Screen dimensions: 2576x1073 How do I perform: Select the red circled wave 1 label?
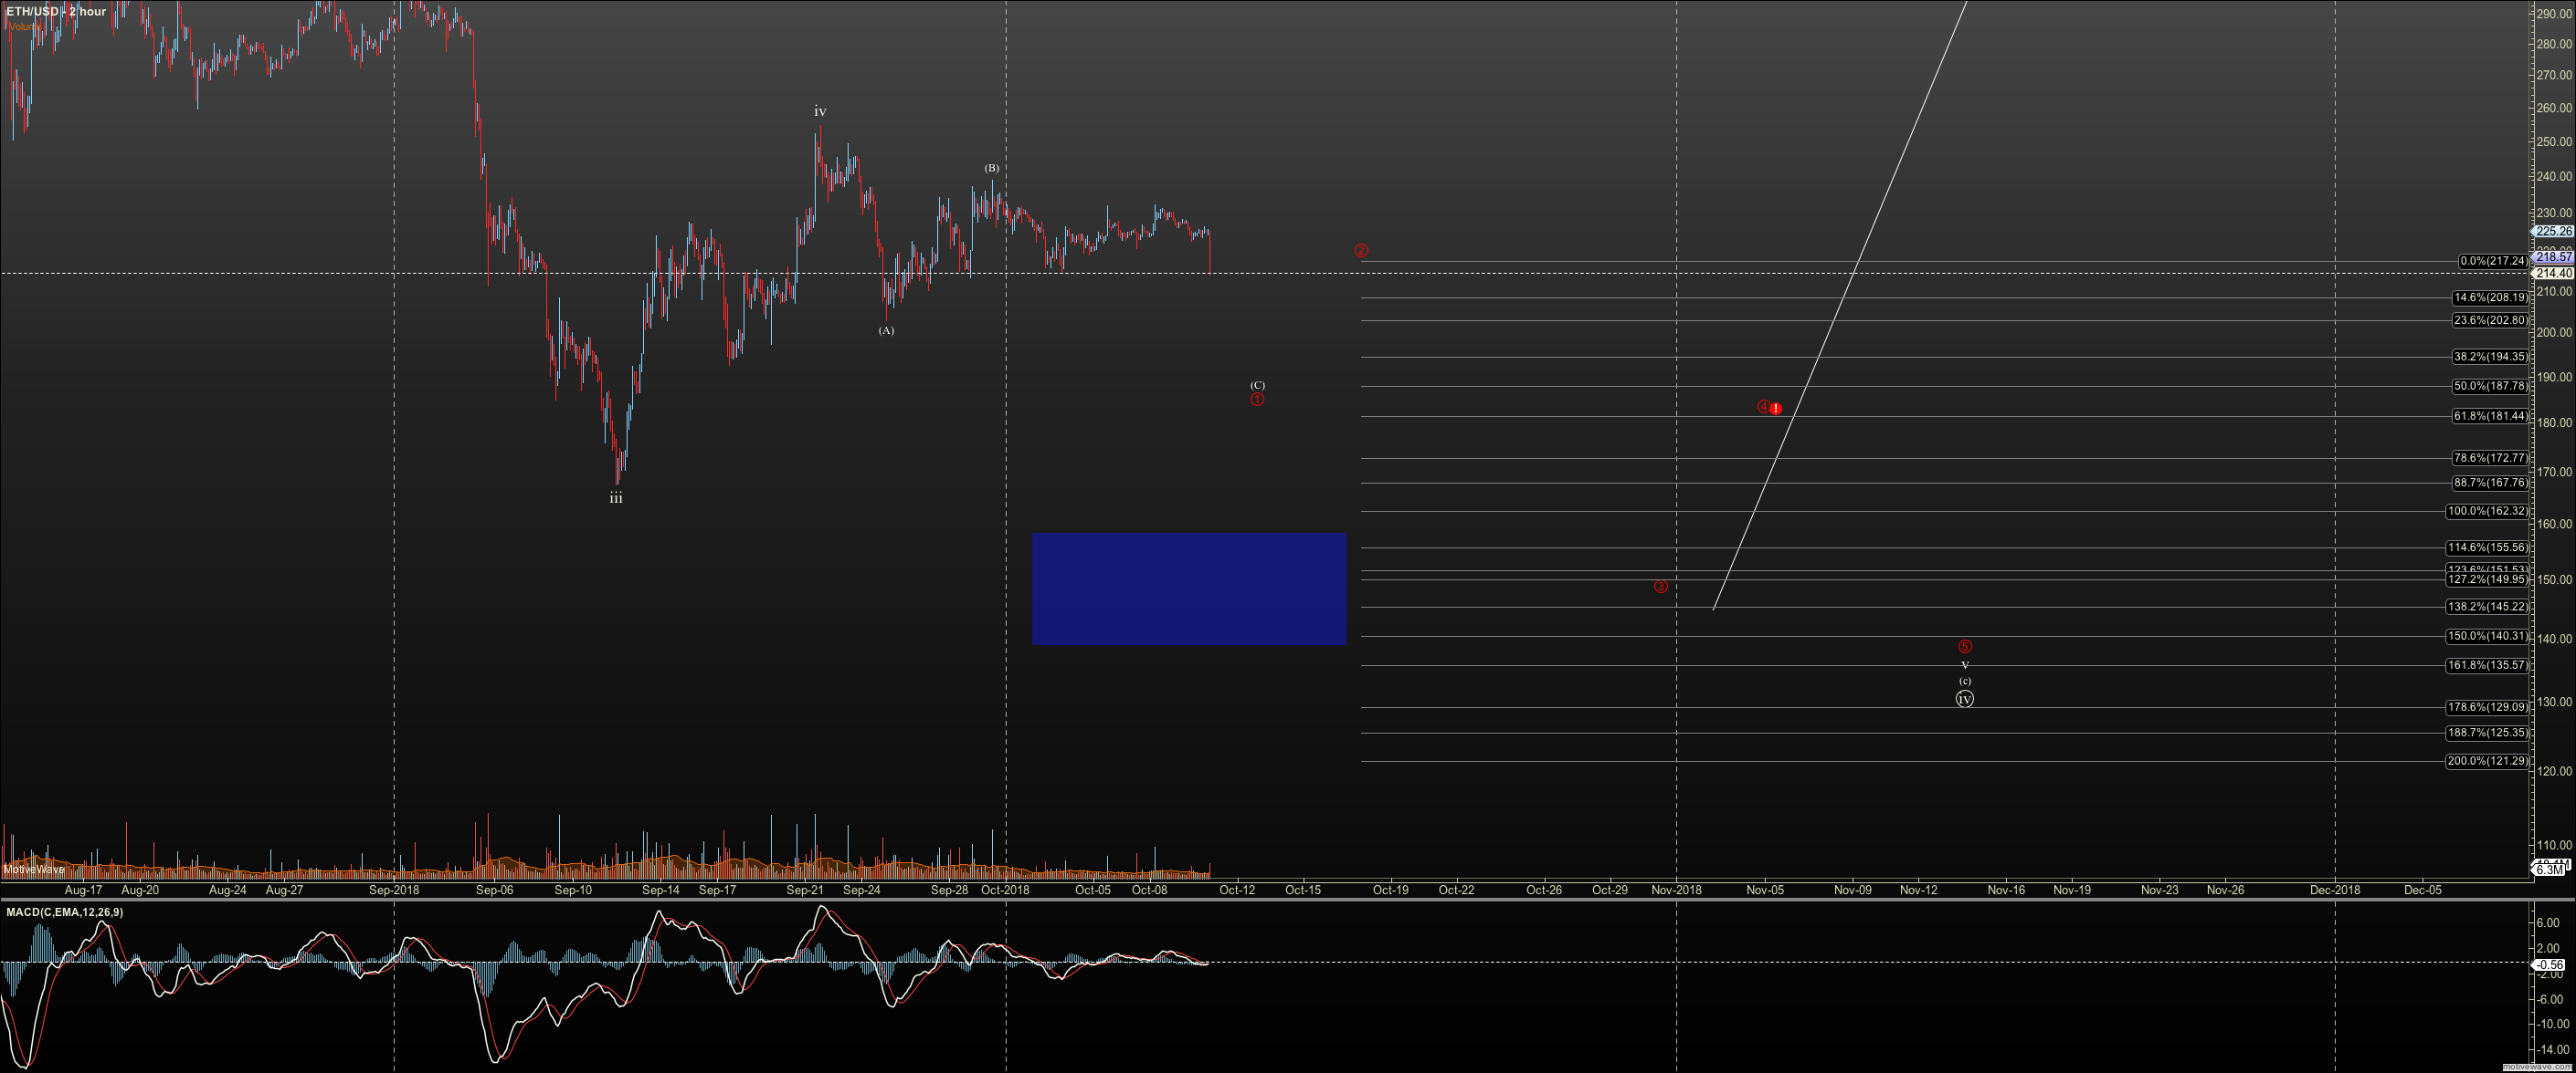coord(1257,400)
